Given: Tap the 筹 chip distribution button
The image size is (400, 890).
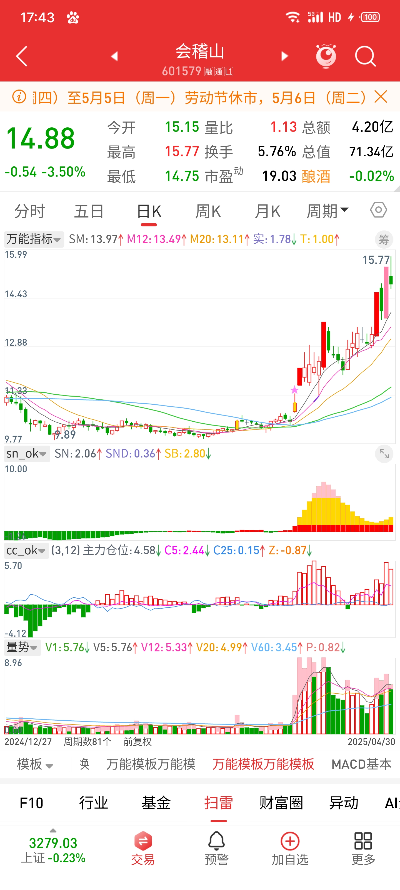Looking at the screenshot, I should [384, 239].
